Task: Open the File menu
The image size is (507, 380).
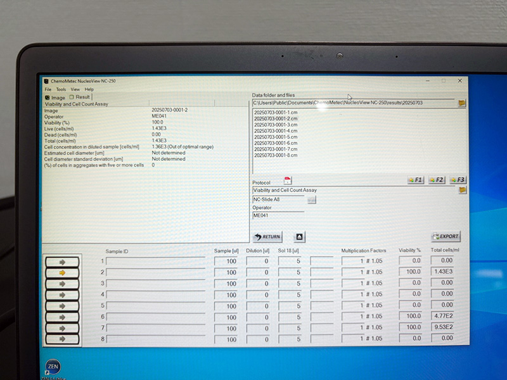Action: coord(48,89)
